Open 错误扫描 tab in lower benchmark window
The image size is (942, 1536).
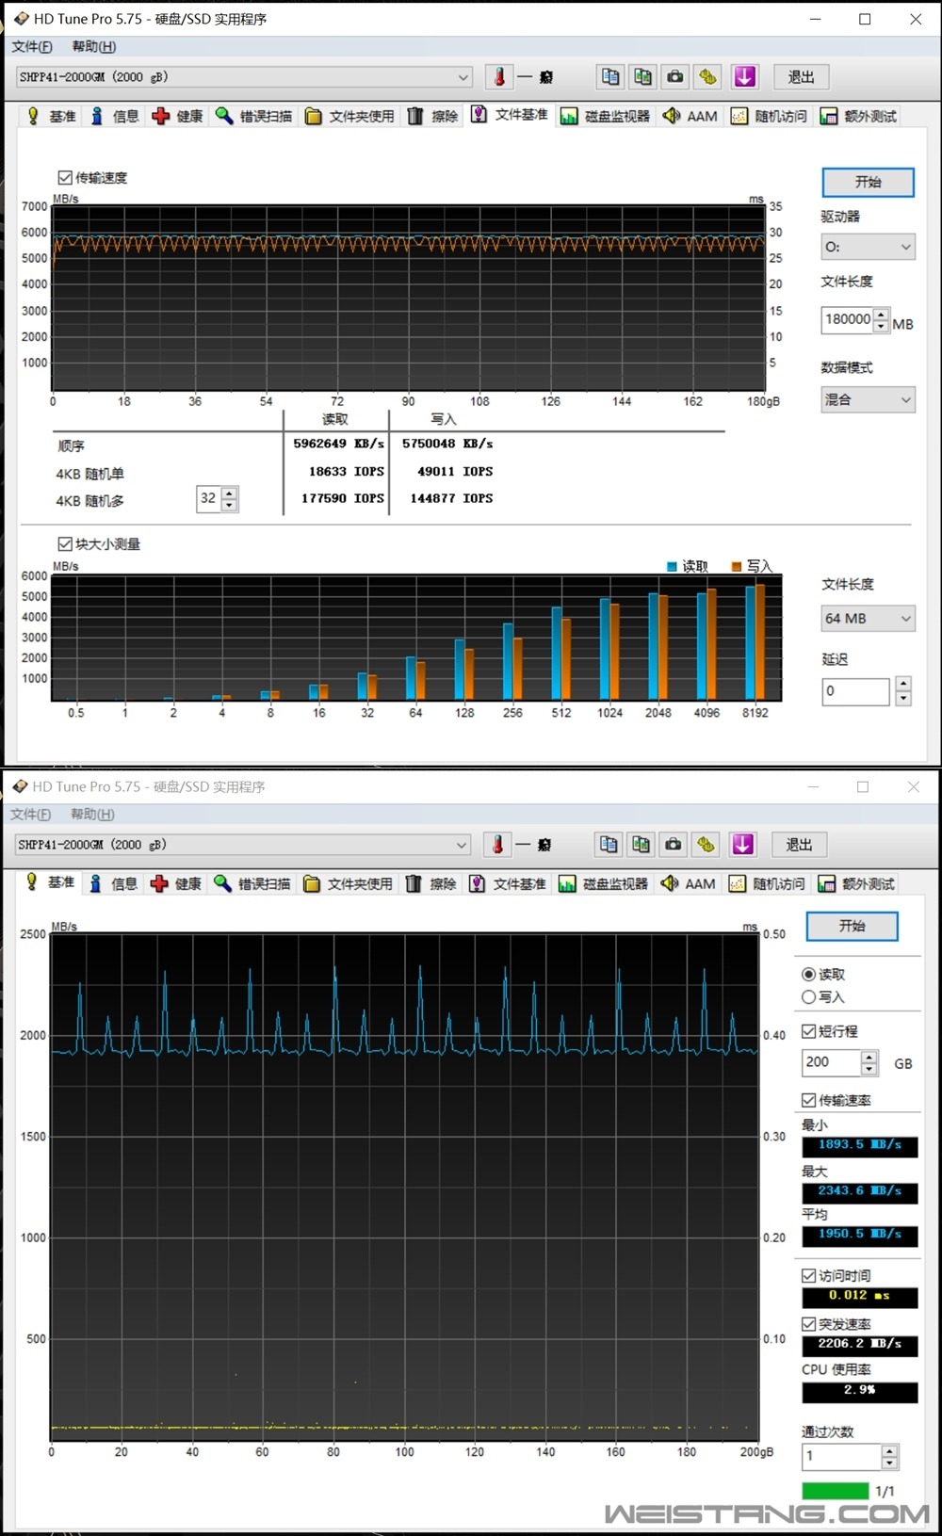pyautogui.click(x=252, y=883)
